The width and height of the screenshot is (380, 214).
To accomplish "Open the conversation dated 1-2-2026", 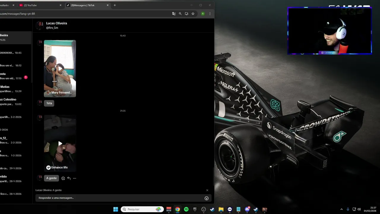I will click(x=15, y=153).
